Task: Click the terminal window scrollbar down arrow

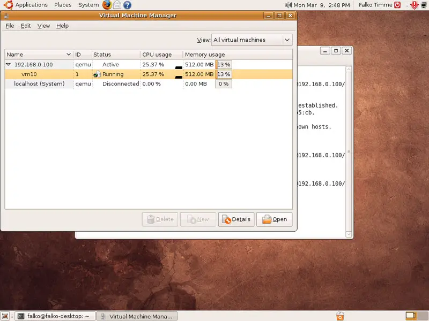Action: pos(349,234)
